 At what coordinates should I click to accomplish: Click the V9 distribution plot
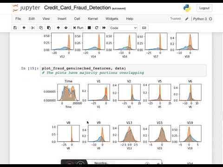click(99, 134)
